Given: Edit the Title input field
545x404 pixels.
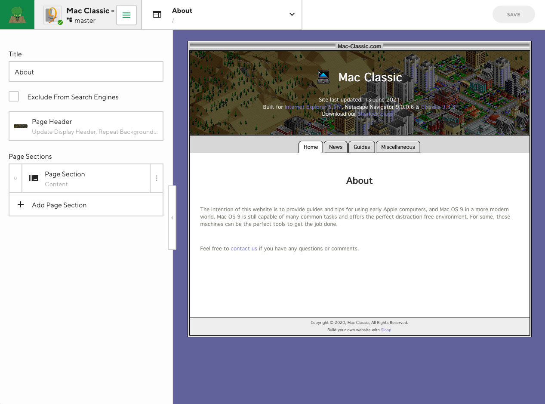Looking at the screenshot, I should point(86,72).
